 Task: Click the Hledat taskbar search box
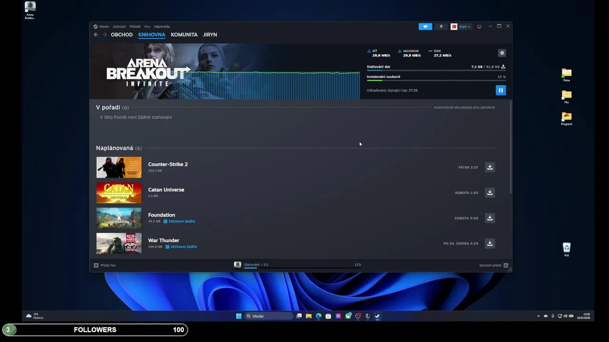click(x=269, y=316)
